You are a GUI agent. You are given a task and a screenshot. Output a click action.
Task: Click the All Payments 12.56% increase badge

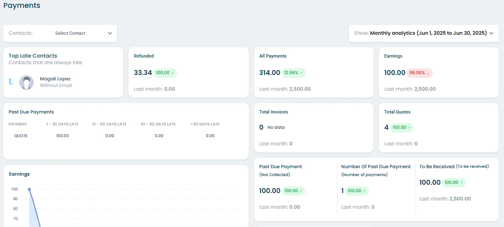pyautogui.click(x=293, y=72)
